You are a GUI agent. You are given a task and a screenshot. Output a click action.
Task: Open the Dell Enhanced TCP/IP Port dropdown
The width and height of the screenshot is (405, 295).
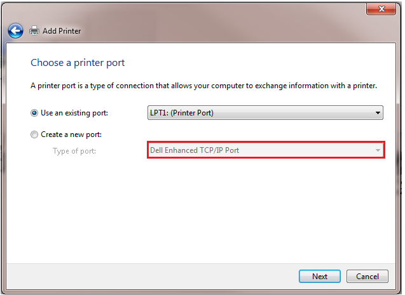coord(261,150)
